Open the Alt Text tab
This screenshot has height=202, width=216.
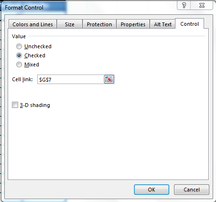pos(163,24)
